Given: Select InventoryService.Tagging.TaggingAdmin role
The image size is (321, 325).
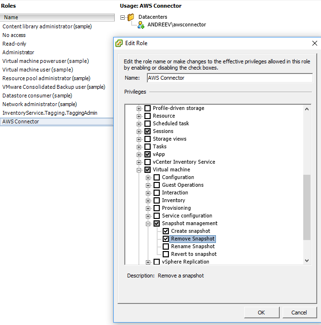Looking at the screenshot, I should pyautogui.click(x=50, y=113).
